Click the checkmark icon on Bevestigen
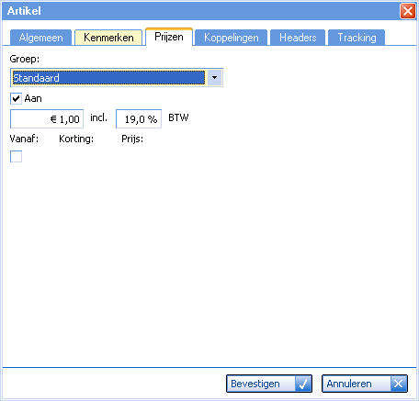Viewport: 419px width, 401px height. click(x=303, y=384)
